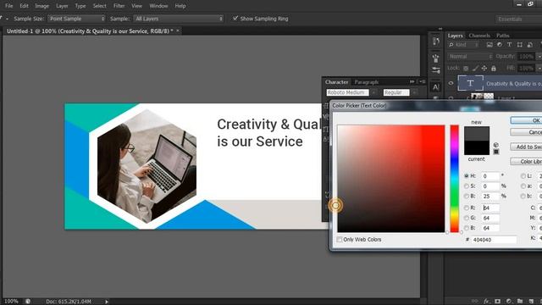
Task: Open the Opacity slider arrow
Action: (539, 57)
